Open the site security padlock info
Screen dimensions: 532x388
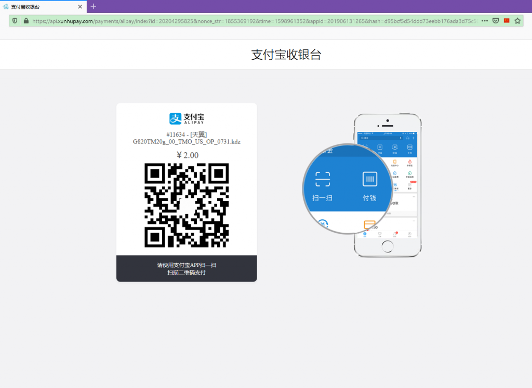pos(26,21)
